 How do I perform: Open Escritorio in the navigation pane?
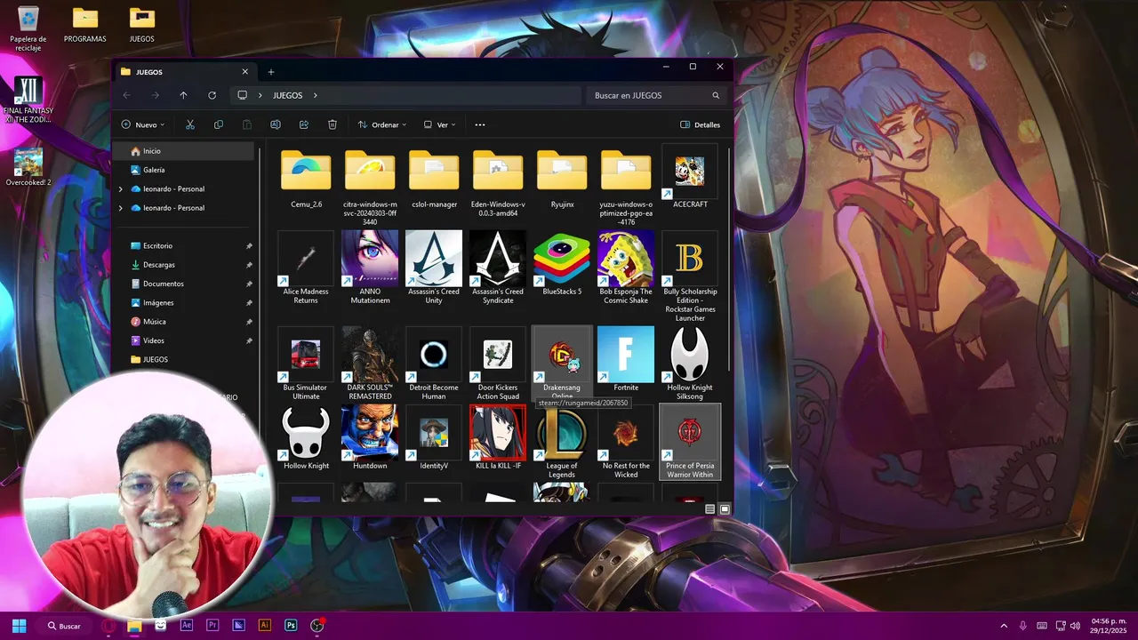[x=185, y=245]
